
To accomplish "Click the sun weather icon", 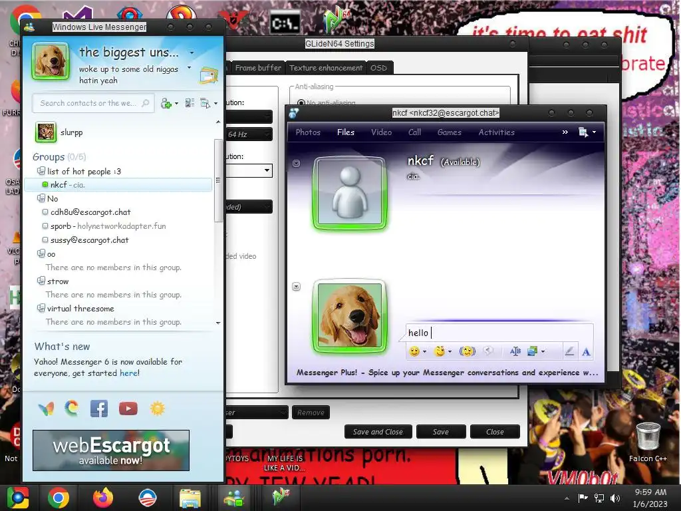I will (157, 409).
